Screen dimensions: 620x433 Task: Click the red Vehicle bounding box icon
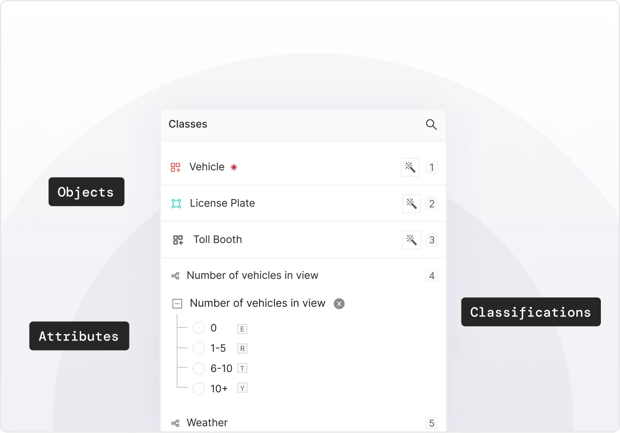pyautogui.click(x=175, y=167)
